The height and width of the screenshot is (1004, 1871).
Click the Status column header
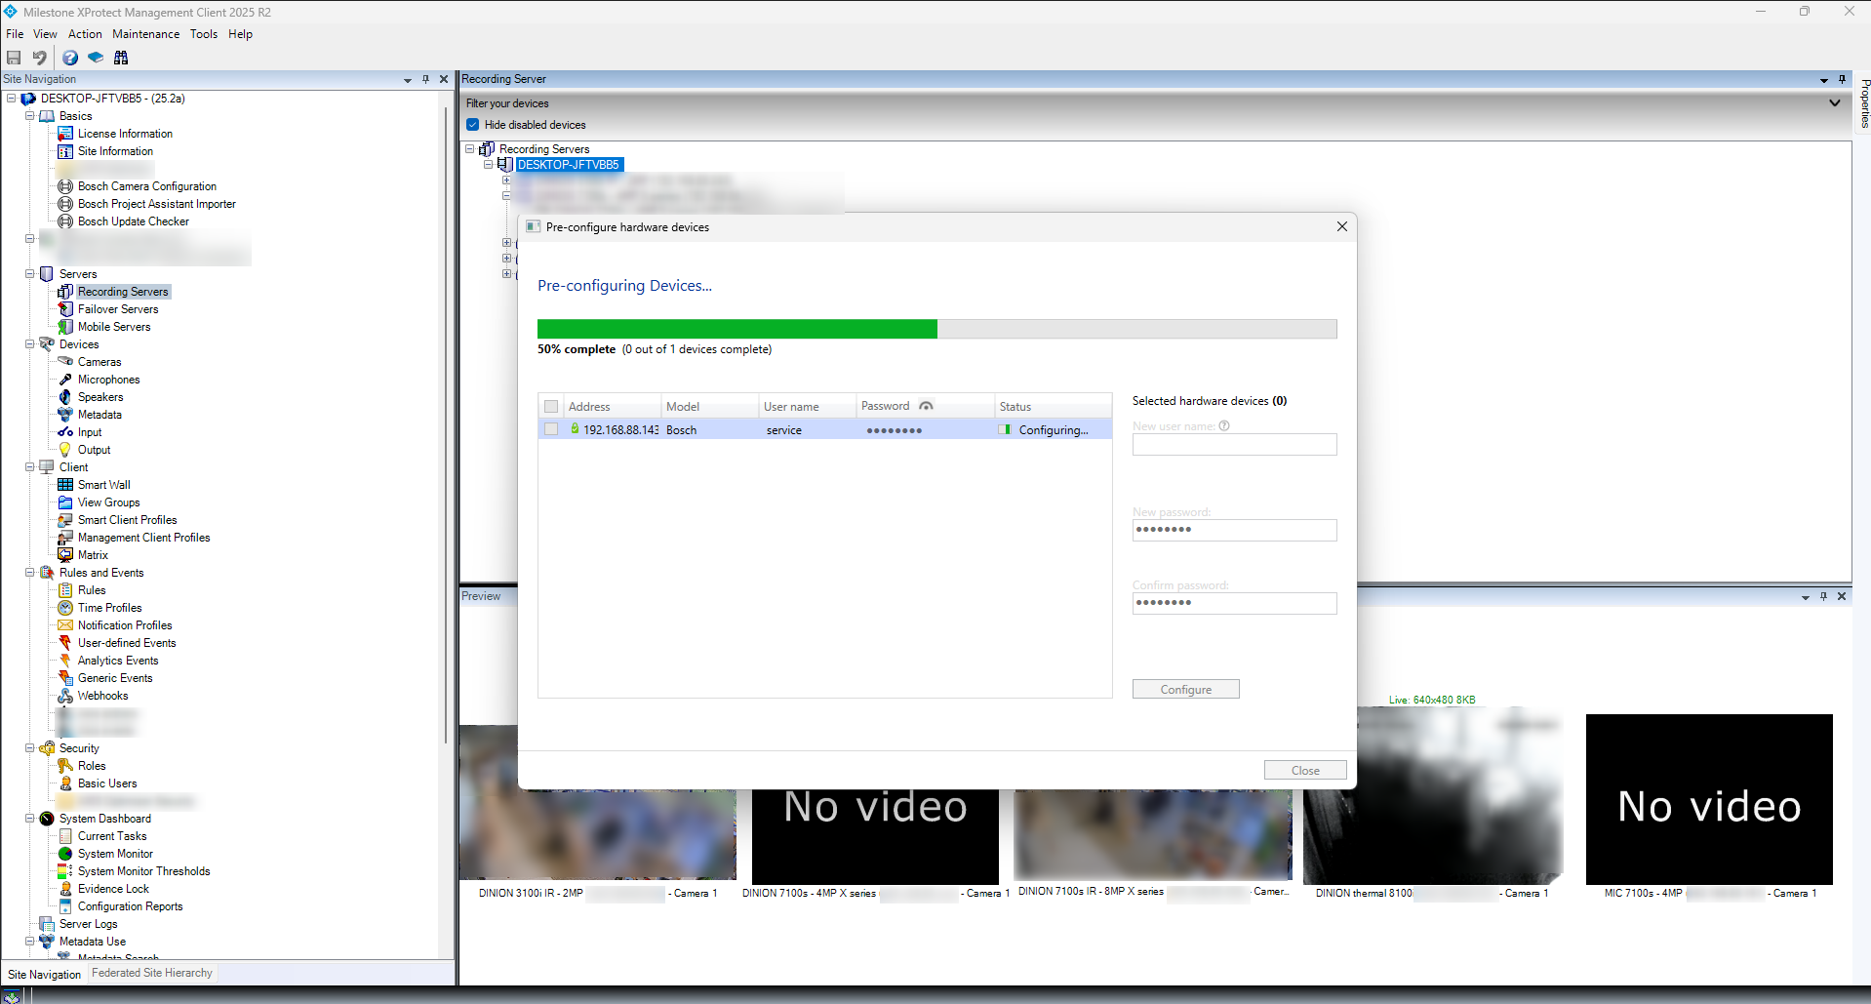click(1053, 407)
